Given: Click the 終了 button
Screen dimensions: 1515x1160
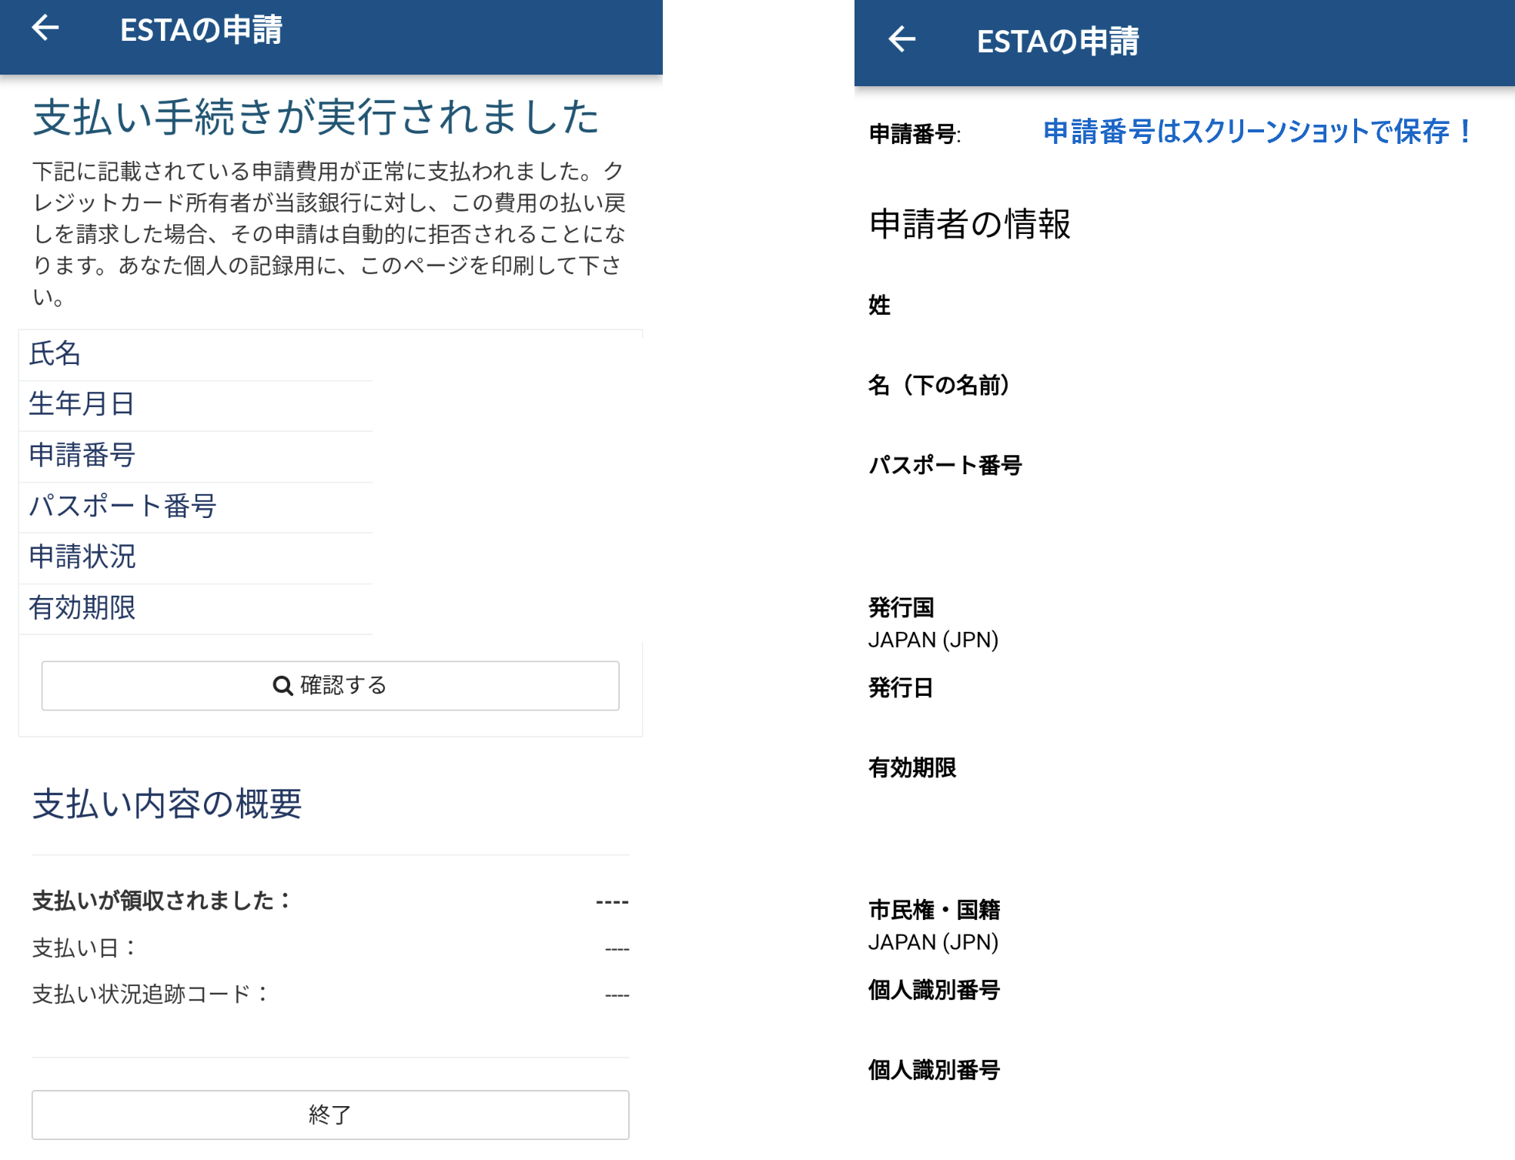Looking at the screenshot, I should 330,1114.
